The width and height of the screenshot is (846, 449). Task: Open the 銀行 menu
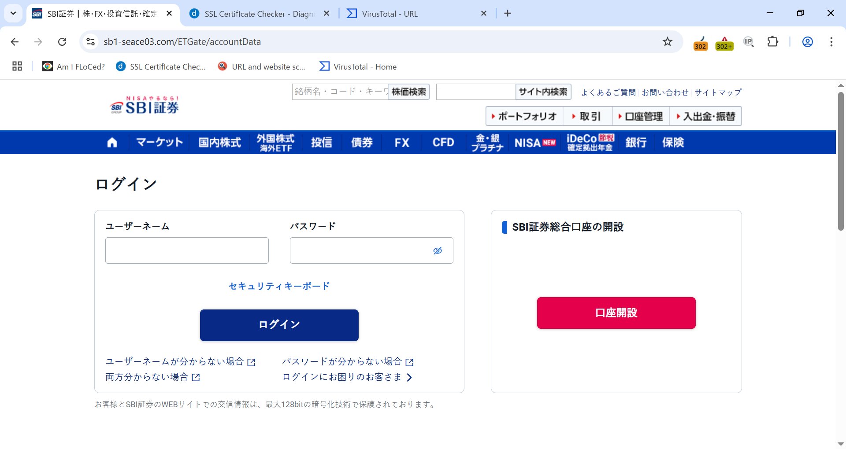coord(636,143)
